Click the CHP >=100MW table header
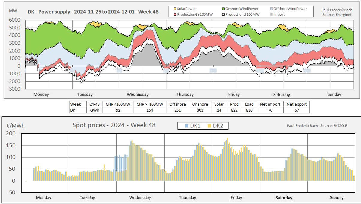The image size is (361, 204). click(150, 104)
